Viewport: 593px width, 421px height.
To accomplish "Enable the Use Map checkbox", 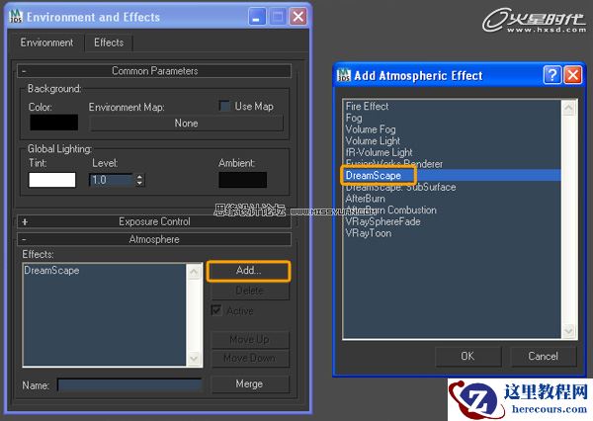I will pyautogui.click(x=224, y=106).
